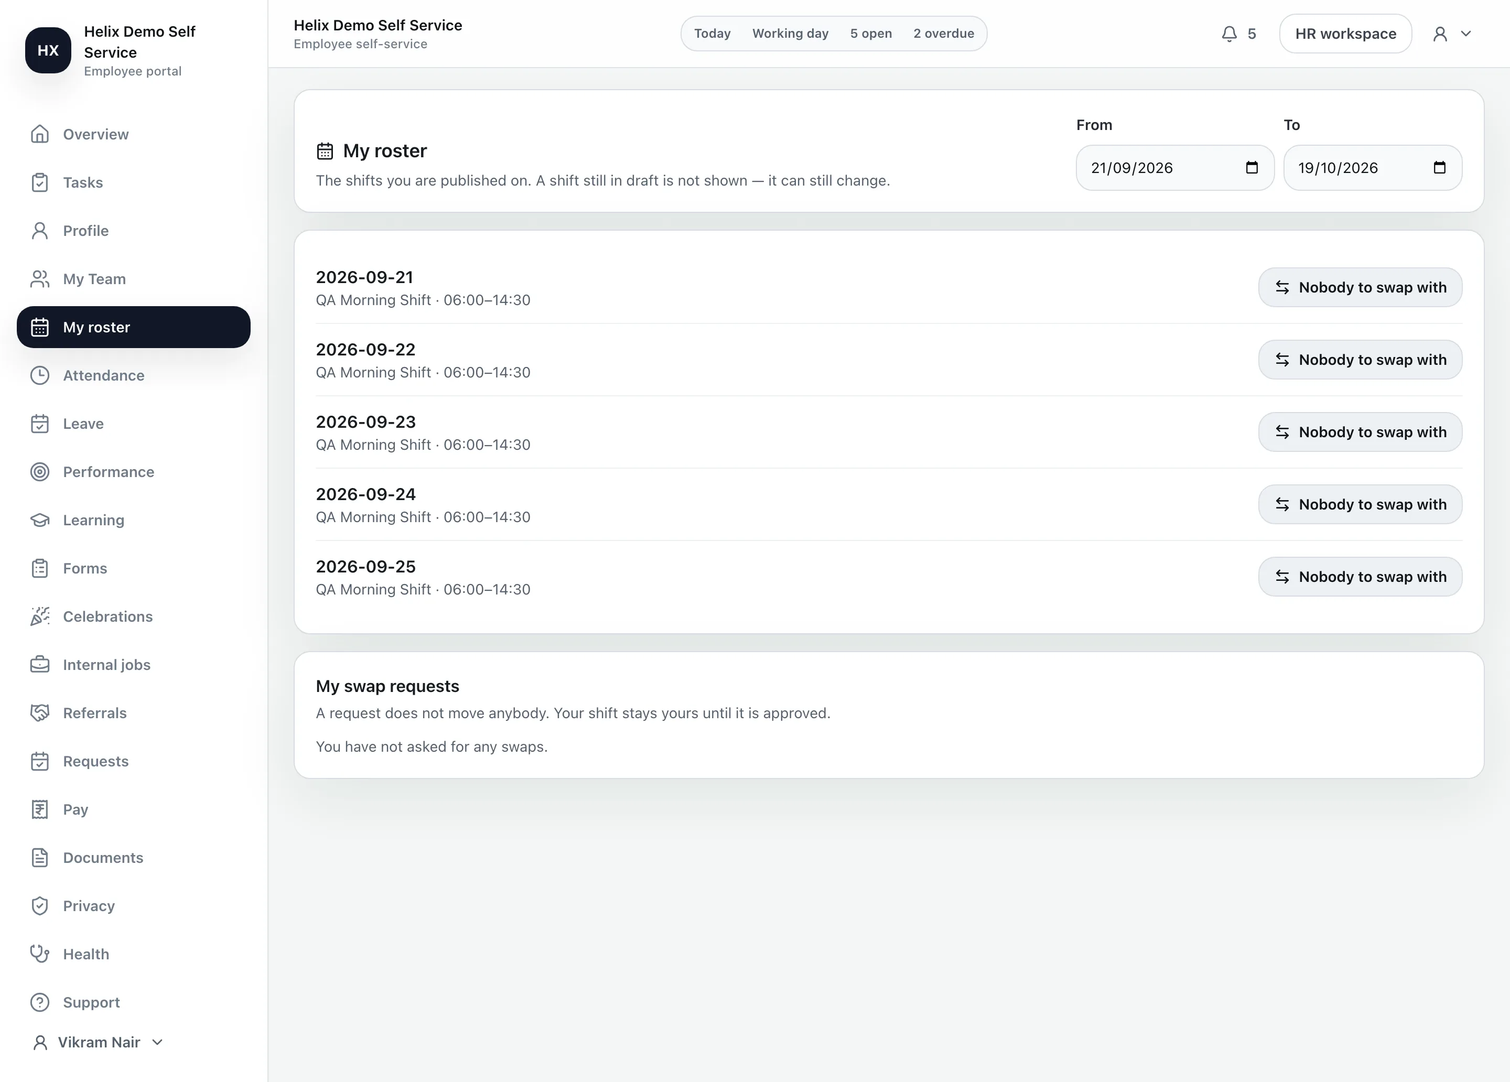Select the 2026-09-22 shift date text
Image resolution: width=1510 pixels, height=1082 pixels.
[365, 350]
